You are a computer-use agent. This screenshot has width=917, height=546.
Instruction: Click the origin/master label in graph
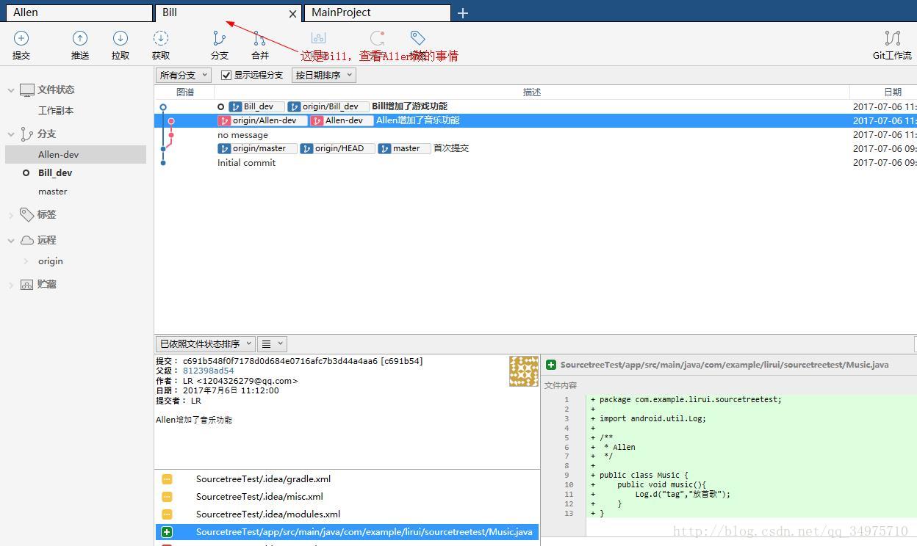click(257, 148)
